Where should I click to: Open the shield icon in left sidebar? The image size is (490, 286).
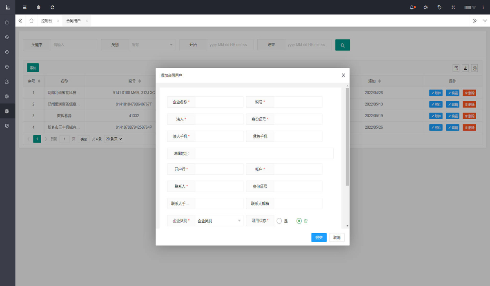[x=7, y=126]
